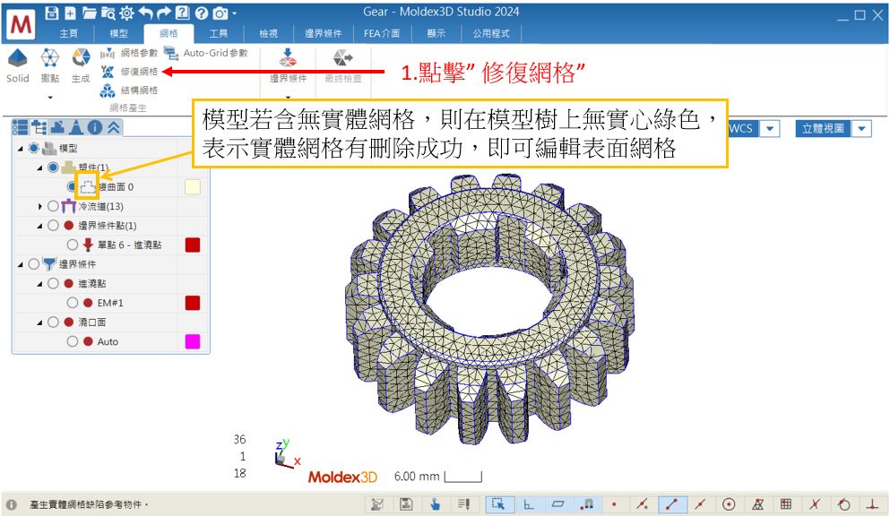Switch to the 主頁 ribbon tab
Image resolution: width=890 pixels, height=516 pixels.
[x=69, y=33]
